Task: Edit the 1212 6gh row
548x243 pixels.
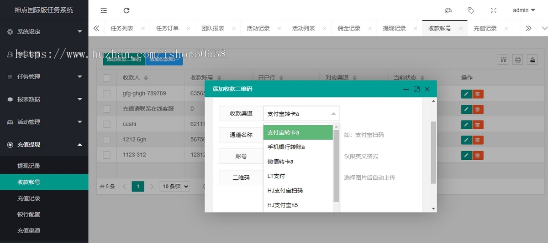Action: [466, 140]
